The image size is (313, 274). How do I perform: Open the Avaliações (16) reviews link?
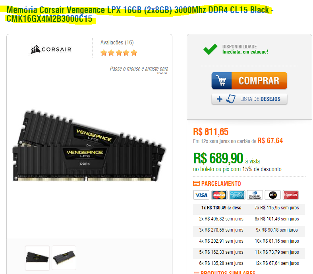click(x=117, y=42)
